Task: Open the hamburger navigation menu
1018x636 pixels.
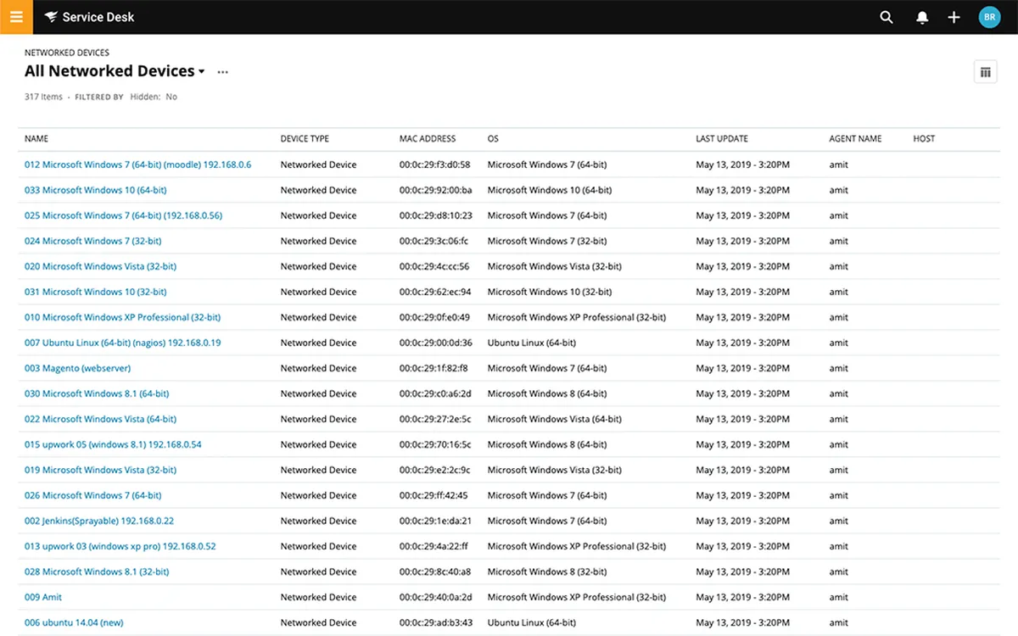Action: [16, 17]
